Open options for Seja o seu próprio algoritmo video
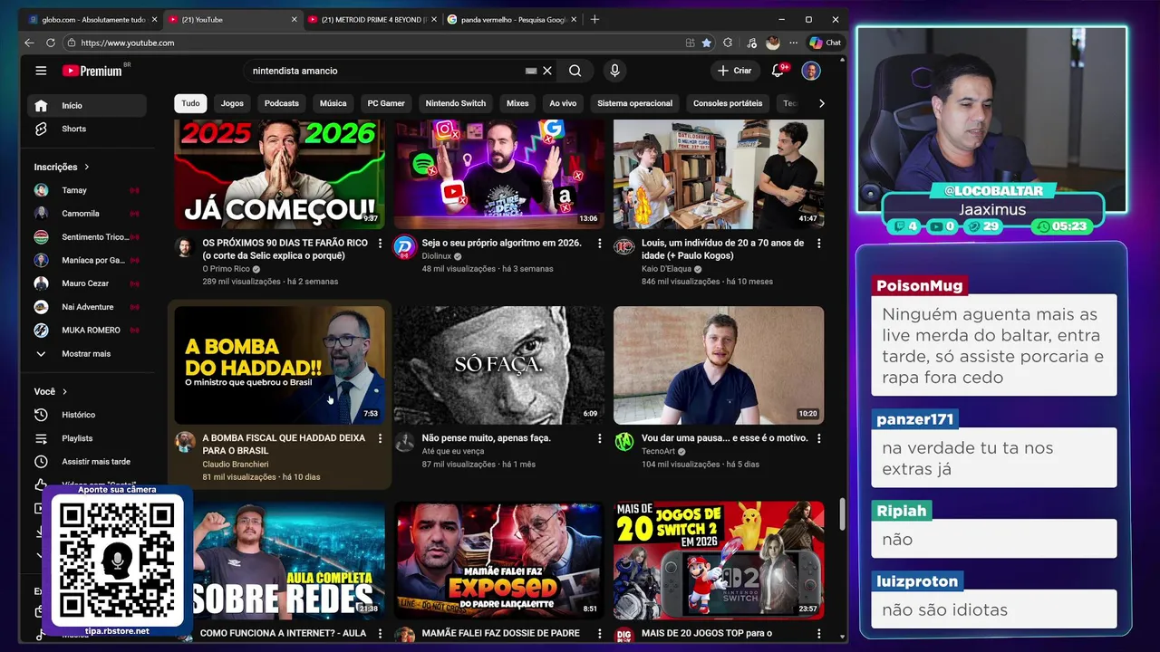The height and width of the screenshot is (652, 1160). tap(599, 244)
